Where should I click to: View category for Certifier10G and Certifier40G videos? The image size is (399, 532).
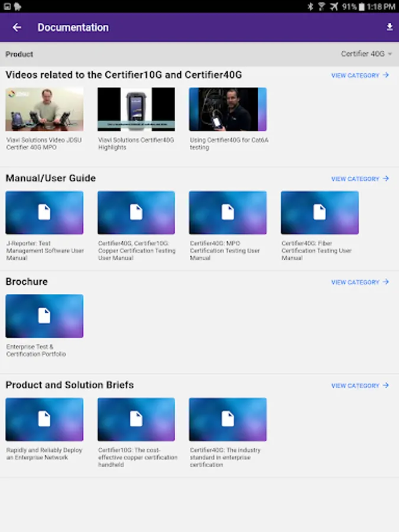pos(360,75)
